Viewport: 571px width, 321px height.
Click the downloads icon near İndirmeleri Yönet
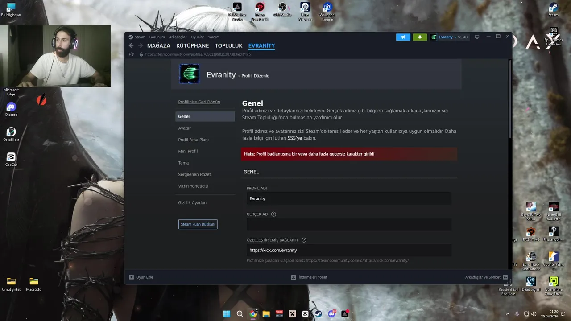pos(294,277)
